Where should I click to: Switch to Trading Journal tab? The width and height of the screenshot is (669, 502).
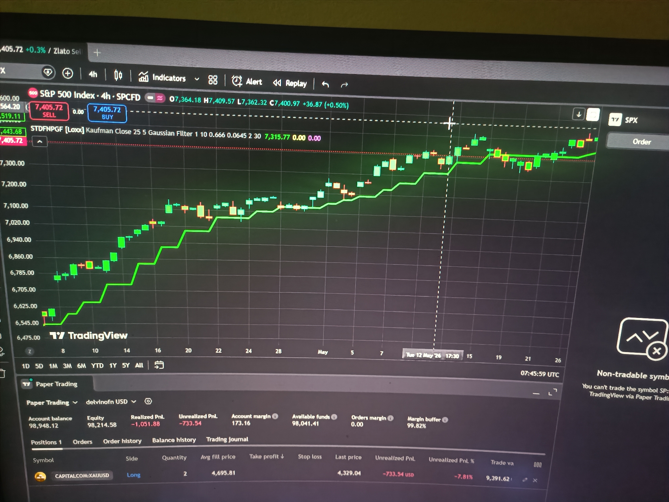(227, 439)
